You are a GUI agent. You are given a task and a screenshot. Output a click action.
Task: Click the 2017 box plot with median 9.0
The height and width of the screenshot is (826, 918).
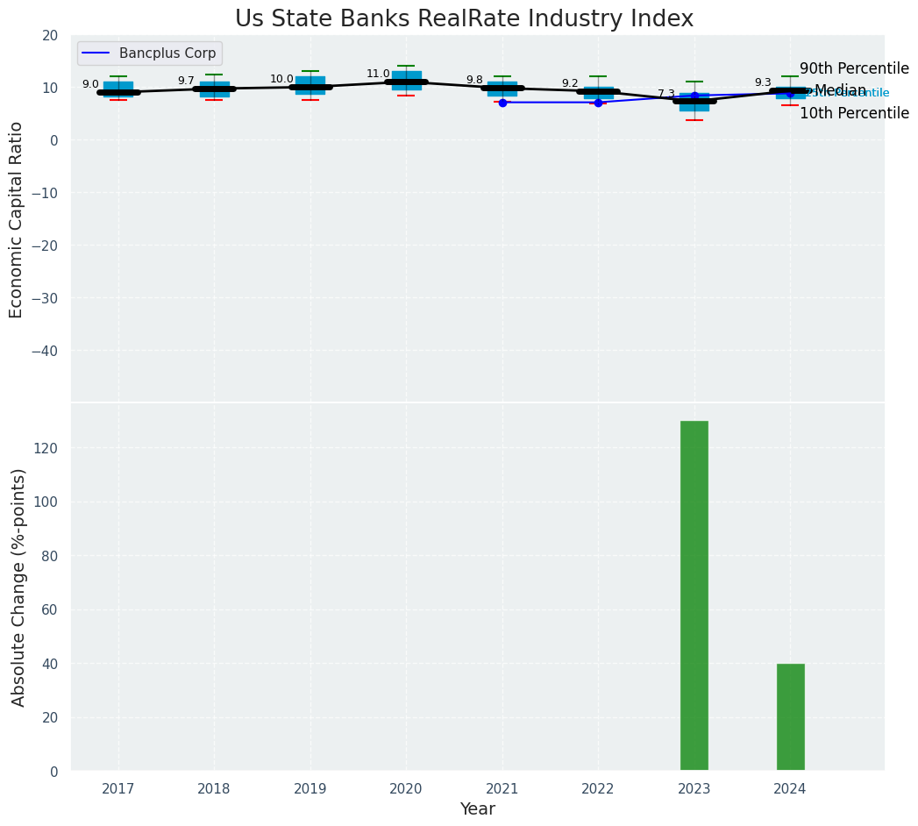[x=118, y=90]
